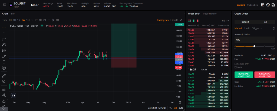Show only sell orders in order book
The height and width of the screenshot is (111, 277).
point(197,20)
